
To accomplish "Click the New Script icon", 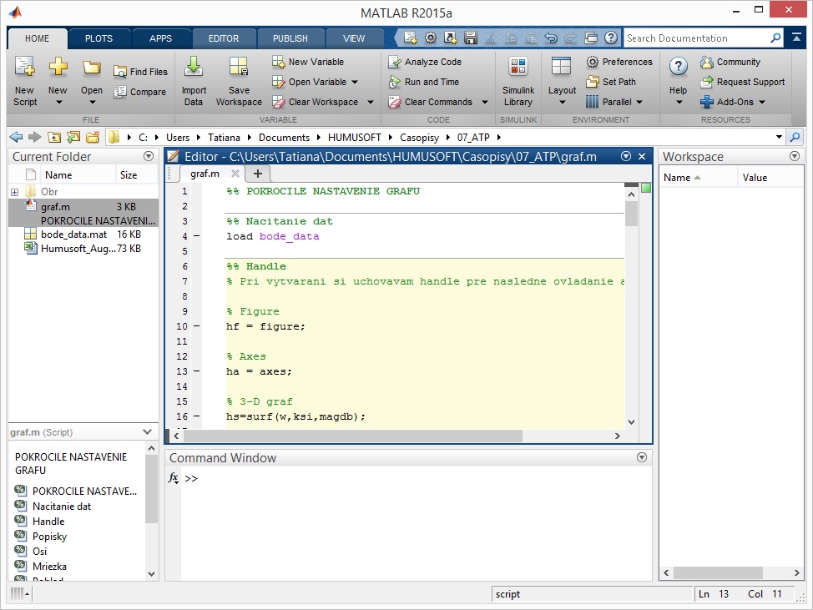I will (x=24, y=67).
